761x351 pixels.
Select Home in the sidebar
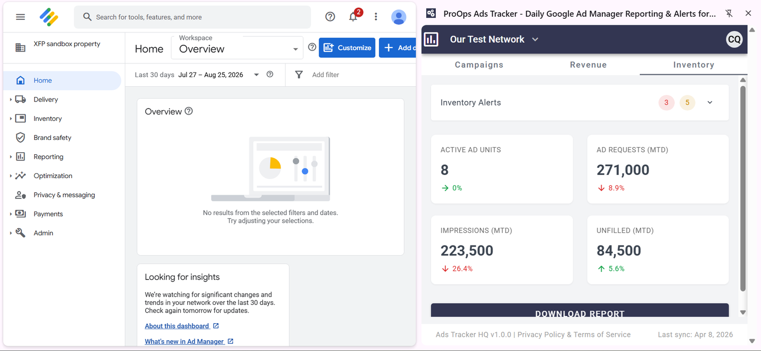[x=62, y=80]
